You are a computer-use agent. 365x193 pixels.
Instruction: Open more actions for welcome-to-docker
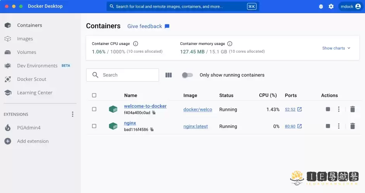(x=339, y=109)
